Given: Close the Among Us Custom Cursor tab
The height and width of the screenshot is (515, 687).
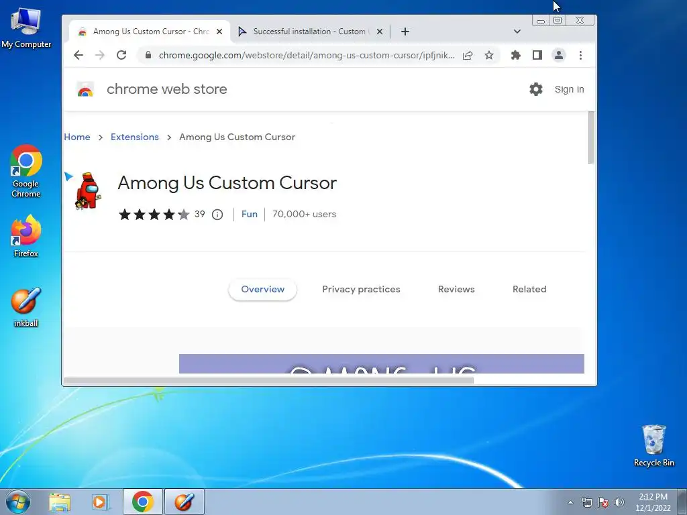Looking at the screenshot, I should tap(219, 32).
